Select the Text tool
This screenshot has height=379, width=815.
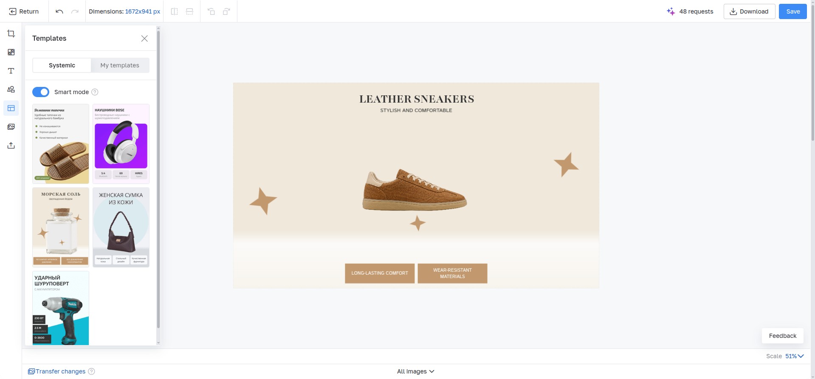point(11,71)
